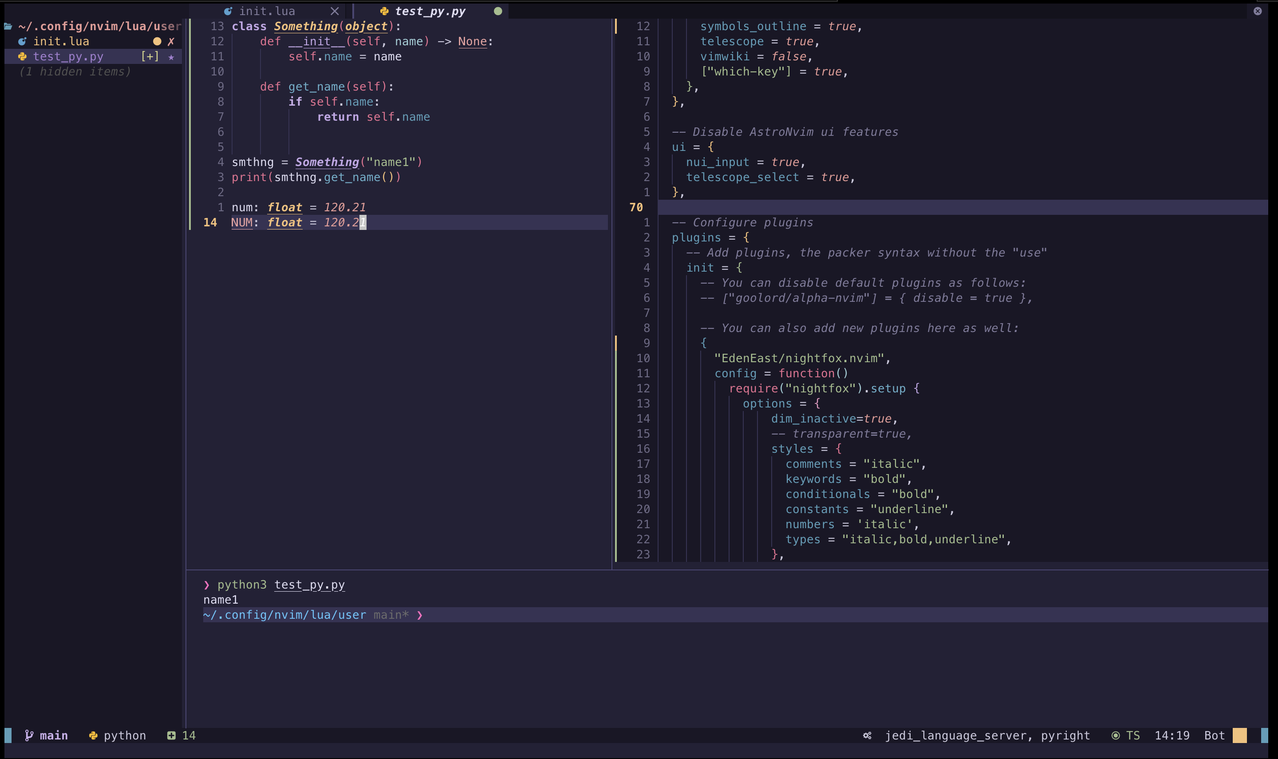Image resolution: width=1278 pixels, height=759 pixels.
Task: Click the diagnostics plus icon showing 14
Action: point(172,735)
